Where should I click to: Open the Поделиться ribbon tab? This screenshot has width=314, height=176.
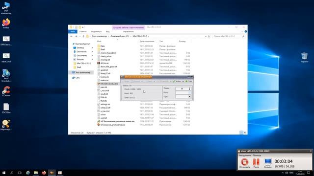(96, 31)
